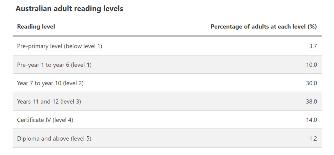Click the '(level 3)' text after Years 11 and 12
This screenshot has width=334, height=155.
click(71, 102)
